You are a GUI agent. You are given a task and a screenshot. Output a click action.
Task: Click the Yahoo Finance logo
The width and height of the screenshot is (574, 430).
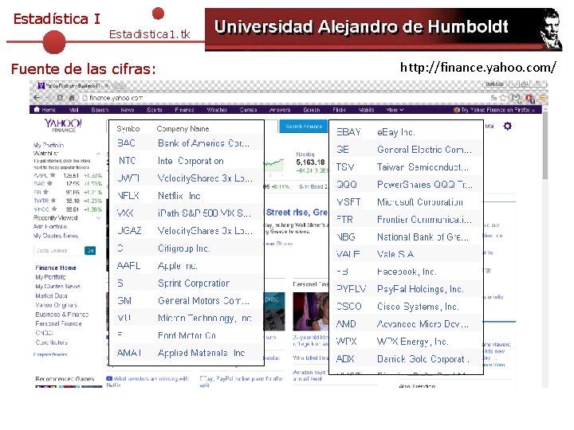pyautogui.click(x=63, y=125)
